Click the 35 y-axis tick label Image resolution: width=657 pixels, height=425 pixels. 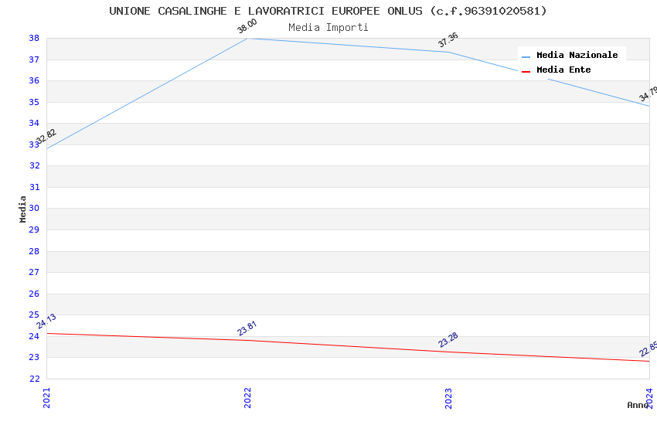coord(34,102)
